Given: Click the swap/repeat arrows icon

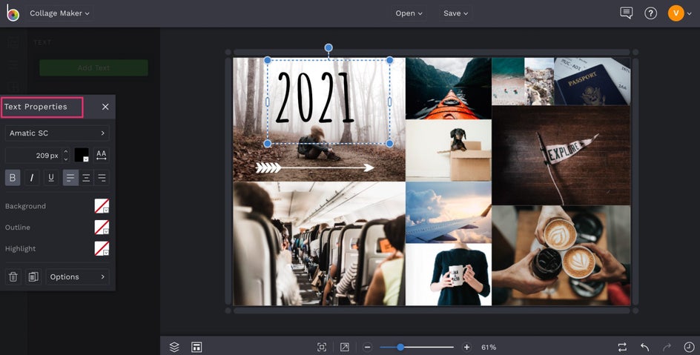Looking at the screenshot, I should click(x=622, y=347).
